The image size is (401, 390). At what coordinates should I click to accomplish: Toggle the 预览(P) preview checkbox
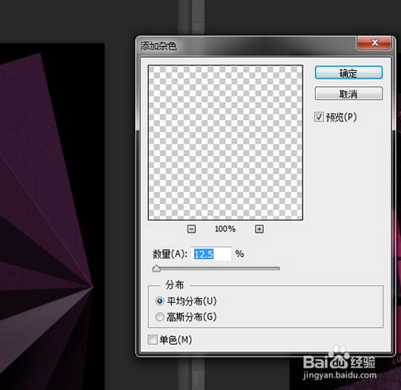319,117
